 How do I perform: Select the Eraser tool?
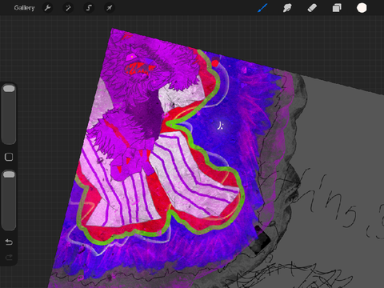312,8
